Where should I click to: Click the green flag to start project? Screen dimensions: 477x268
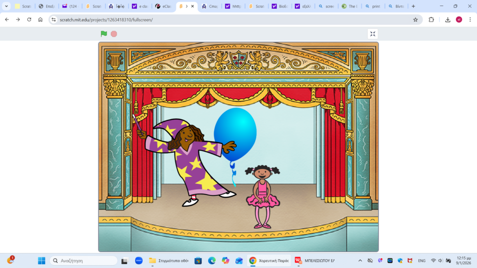point(104,34)
